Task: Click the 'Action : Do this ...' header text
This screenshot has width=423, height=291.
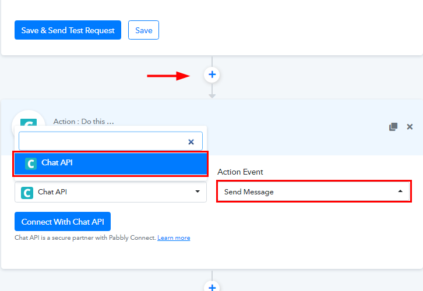Action: point(84,122)
